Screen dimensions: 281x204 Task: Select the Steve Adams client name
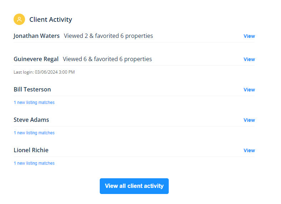(31, 120)
